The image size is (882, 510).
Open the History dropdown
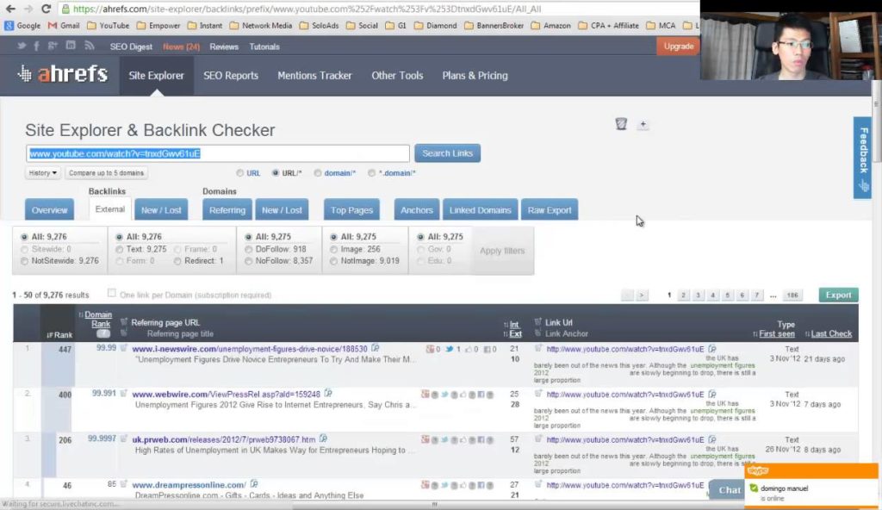(x=43, y=173)
